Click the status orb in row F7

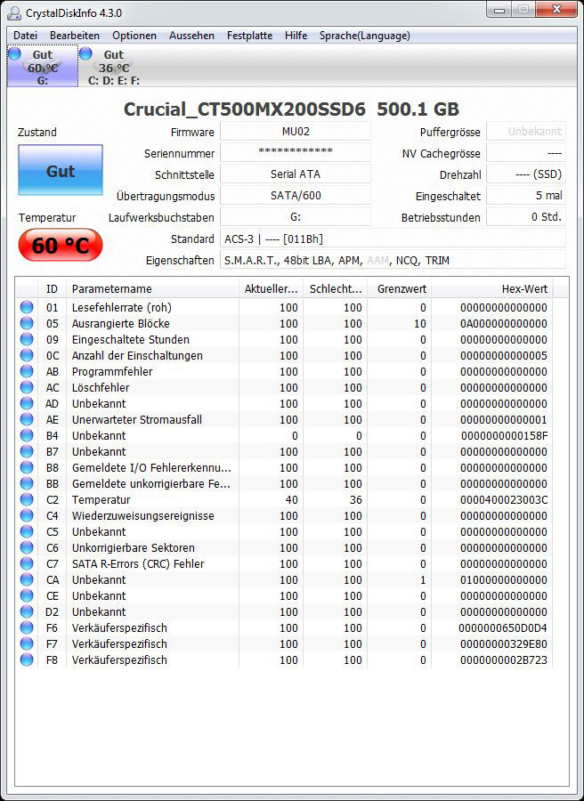27,643
